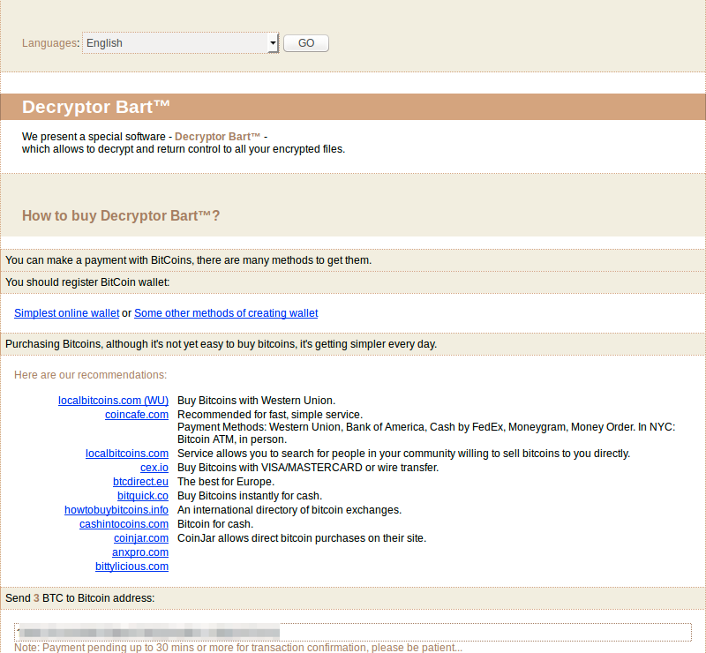Screen dimensions: 706x653
Task: Visit the coincafe.com link
Action: 137,415
